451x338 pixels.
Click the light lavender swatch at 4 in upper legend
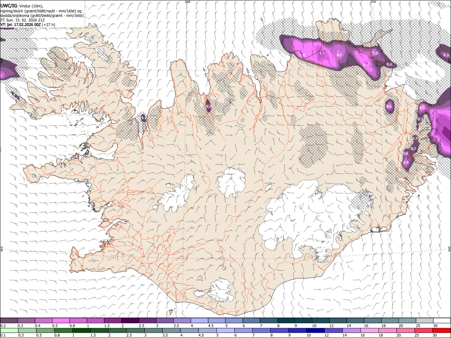pos(199,320)
